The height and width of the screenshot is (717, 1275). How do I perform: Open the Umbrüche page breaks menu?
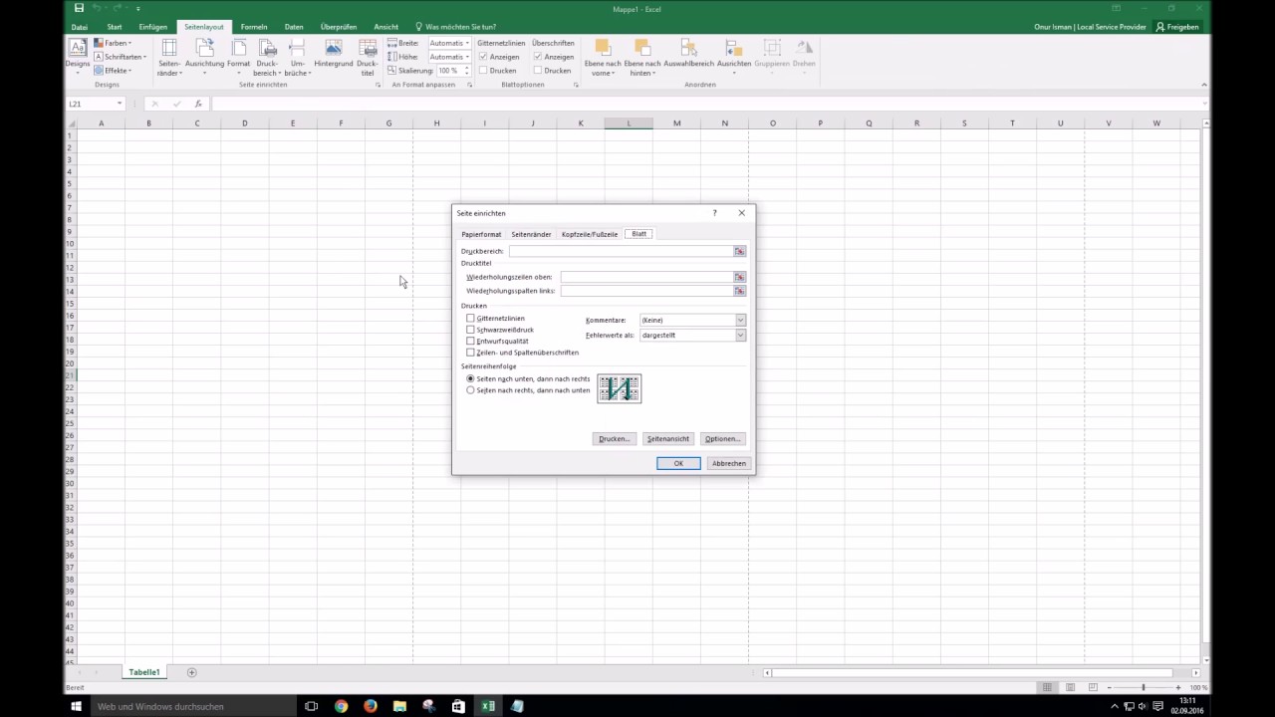click(x=297, y=58)
